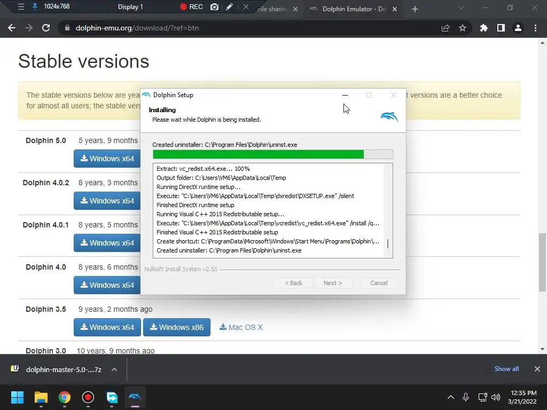Open the Chrome profile icon
This screenshot has height=410, width=547.
point(518,28)
